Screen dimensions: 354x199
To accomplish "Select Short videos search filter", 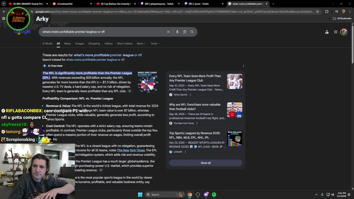I will coord(125,43).
